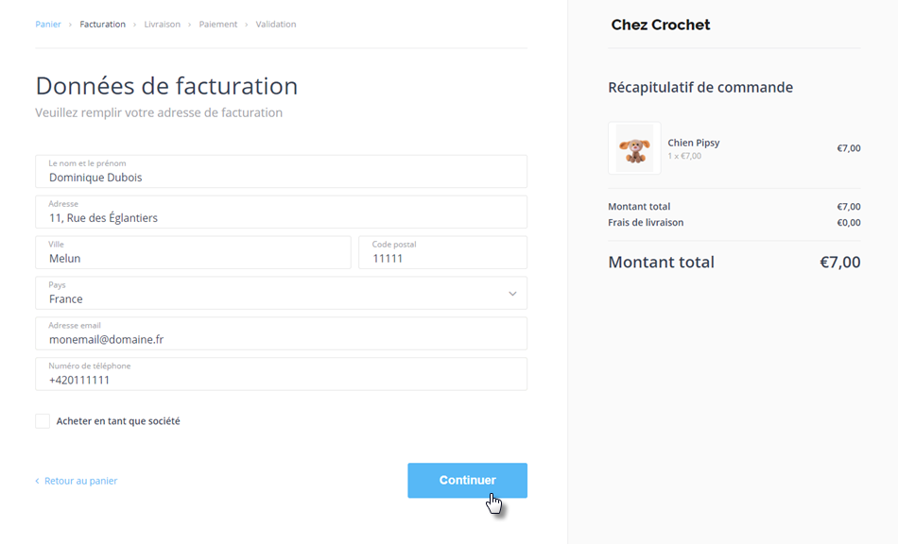
Task: Click the back arrow beside Retour au panier
Action: click(38, 481)
